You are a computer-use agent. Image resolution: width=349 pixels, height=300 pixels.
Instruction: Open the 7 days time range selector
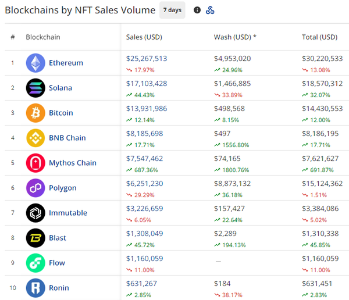pos(172,10)
